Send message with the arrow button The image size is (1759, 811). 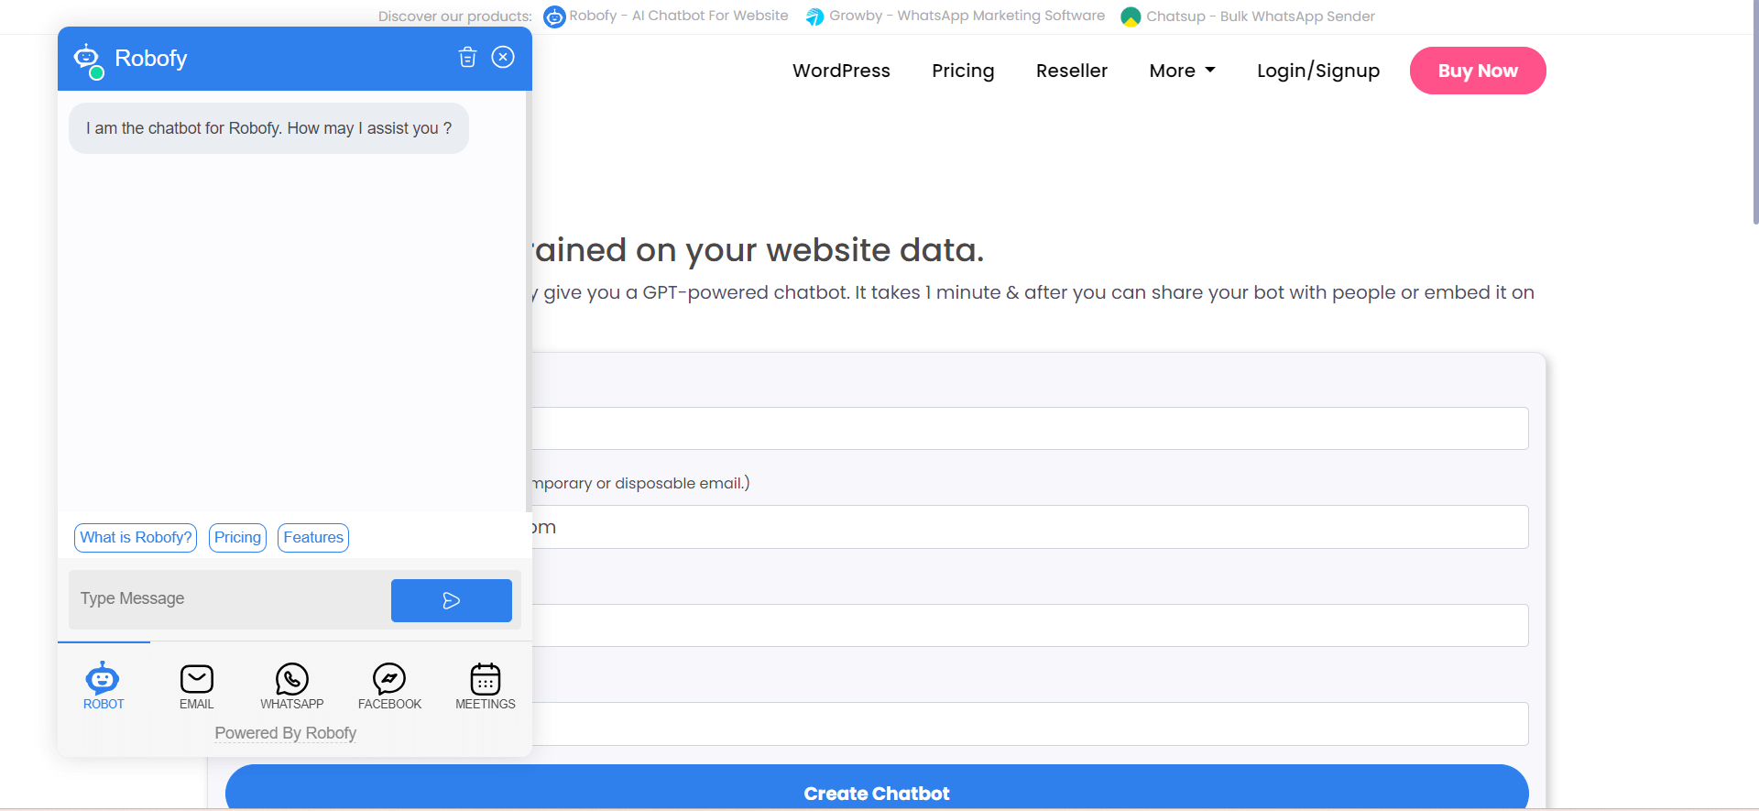451,600
